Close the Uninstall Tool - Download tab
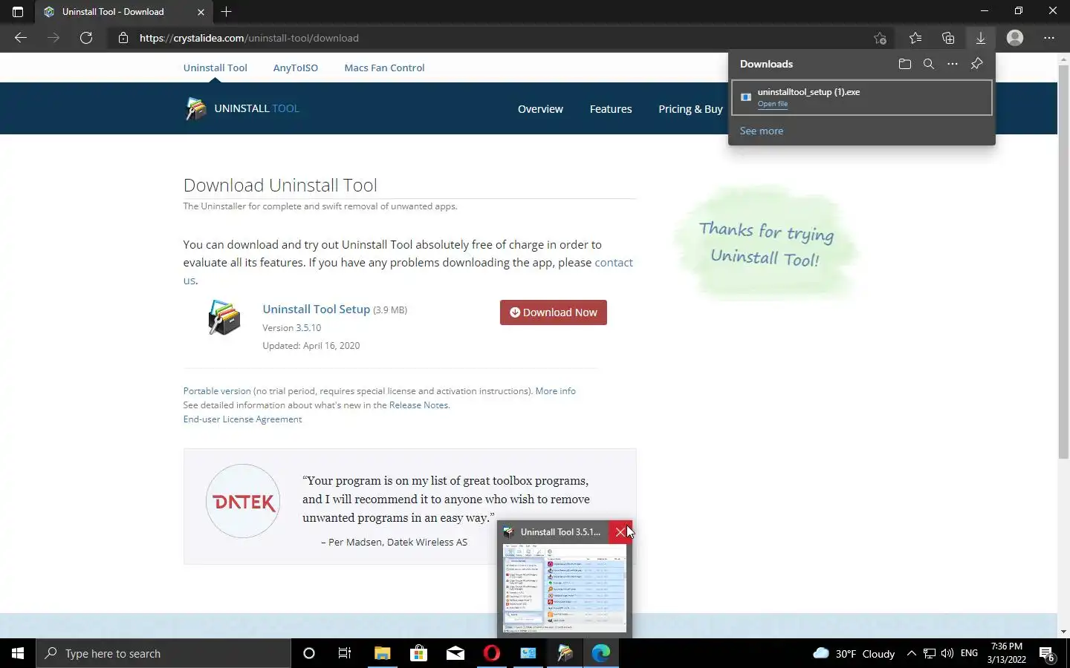This screenshot has width=1070, height=668. click(201, 12)
